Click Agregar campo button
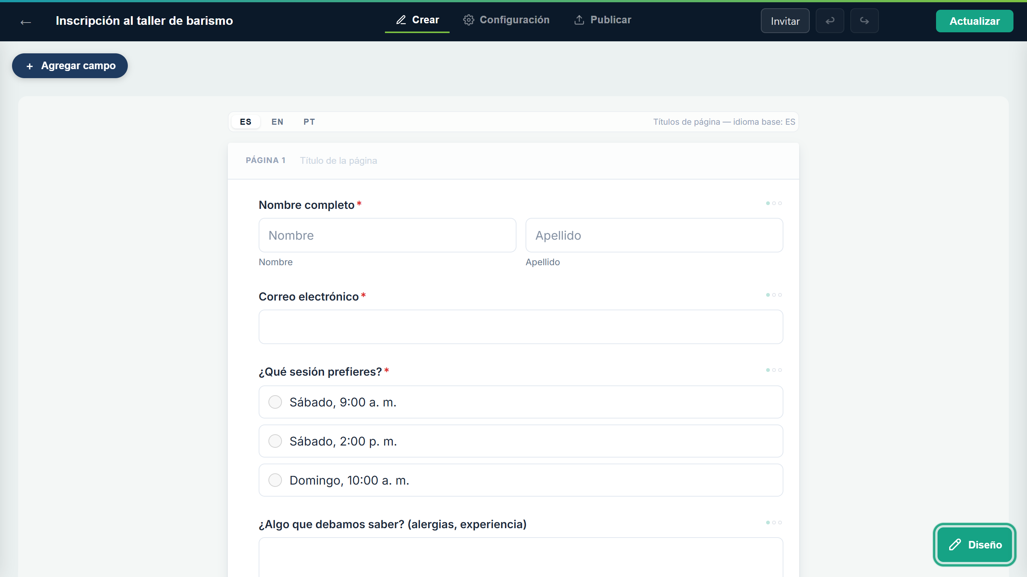The image size is (1027, 577). point(70,66)
